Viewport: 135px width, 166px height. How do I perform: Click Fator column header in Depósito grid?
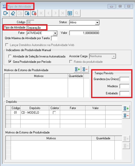(x=73, y=108)
